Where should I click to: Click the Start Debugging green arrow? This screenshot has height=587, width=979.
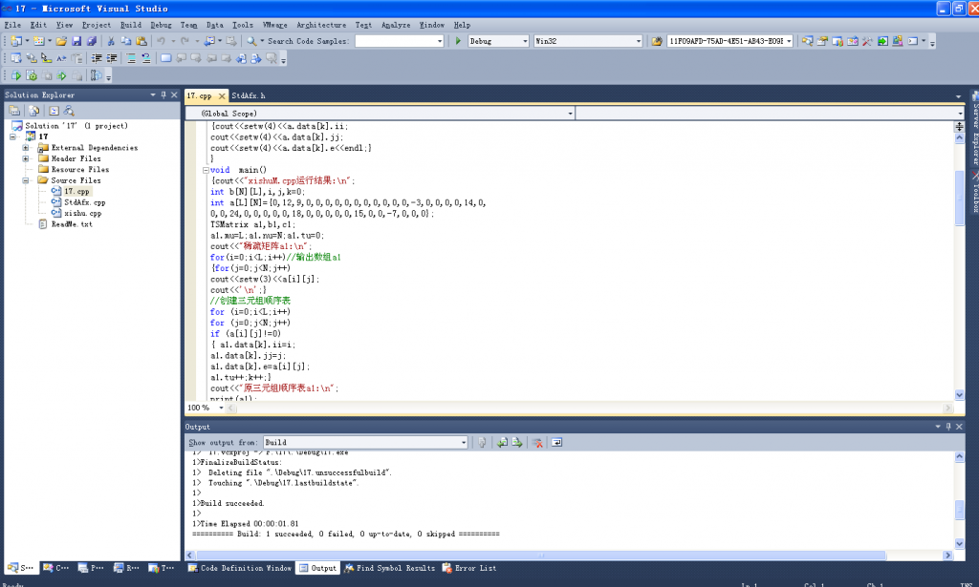(458, 41)
